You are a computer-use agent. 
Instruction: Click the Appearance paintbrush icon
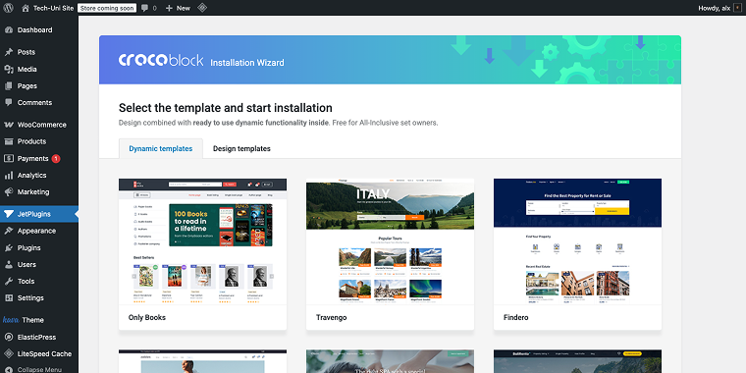pos(9,231)
